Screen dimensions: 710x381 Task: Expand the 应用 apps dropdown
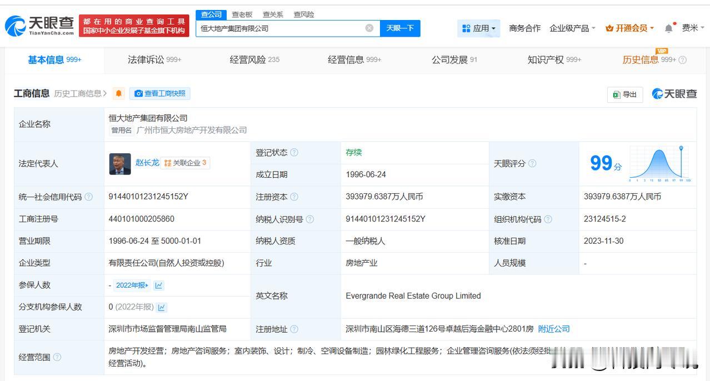479,28
